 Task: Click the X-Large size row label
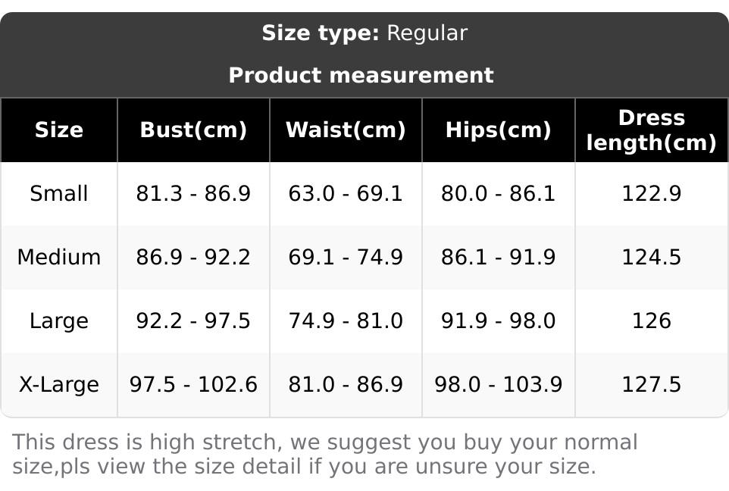(59, 384)
